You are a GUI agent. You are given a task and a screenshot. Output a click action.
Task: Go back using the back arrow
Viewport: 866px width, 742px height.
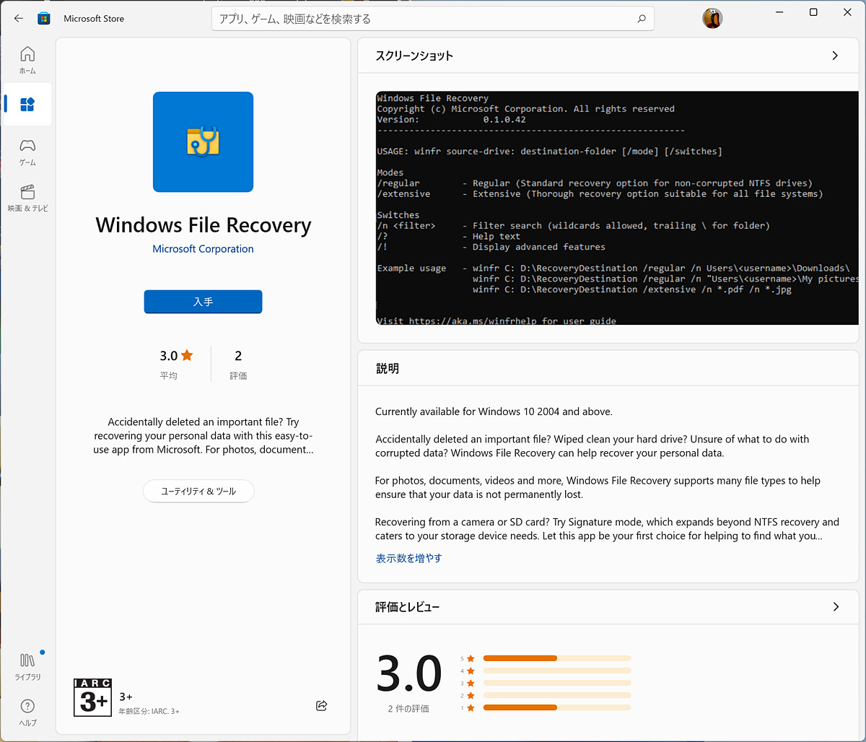point(19,18)
